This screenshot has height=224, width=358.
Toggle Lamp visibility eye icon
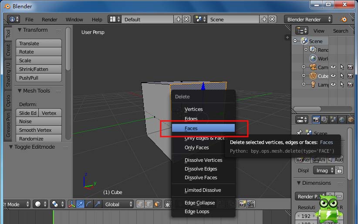[x=333, y=84]
